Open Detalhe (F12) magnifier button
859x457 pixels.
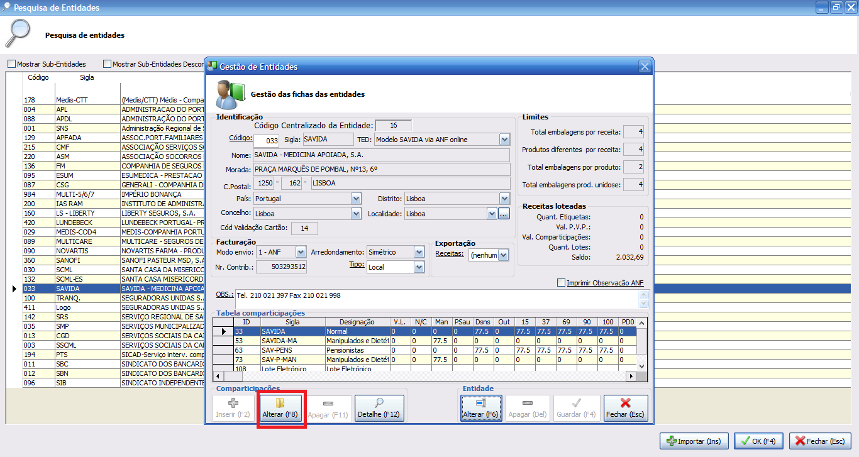379,408
